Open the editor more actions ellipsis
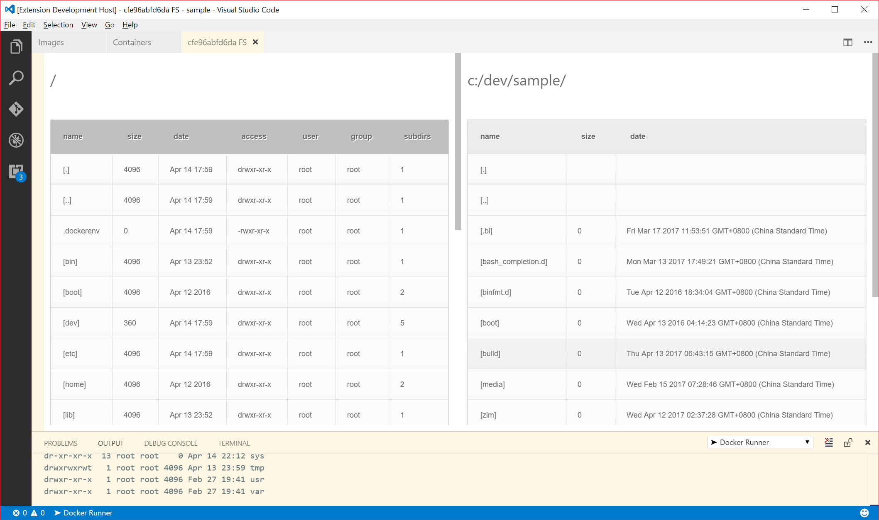 [x=868, y=42]
